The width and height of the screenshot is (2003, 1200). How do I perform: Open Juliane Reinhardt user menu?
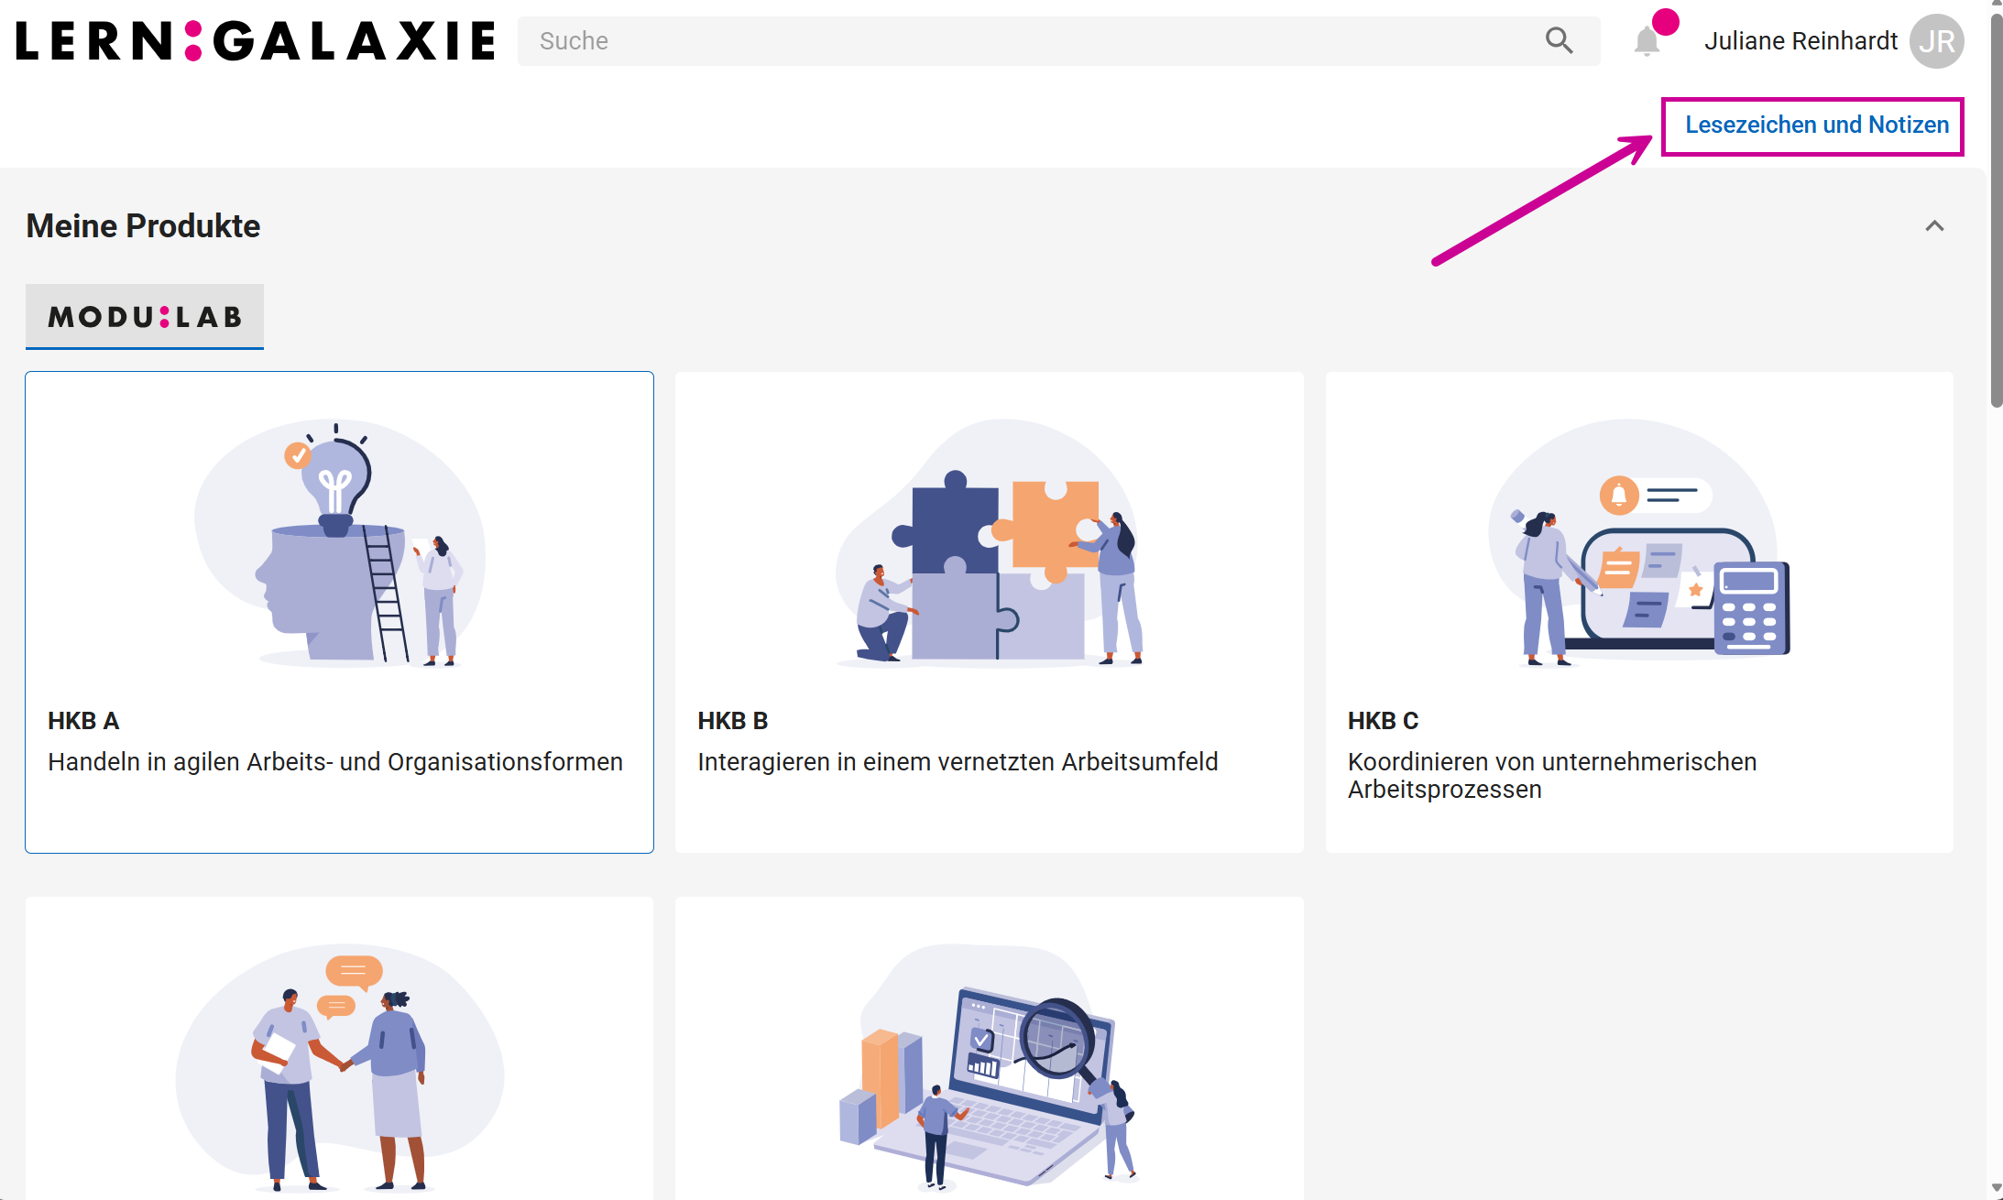pyautogui.click(x=1801, y=41)
